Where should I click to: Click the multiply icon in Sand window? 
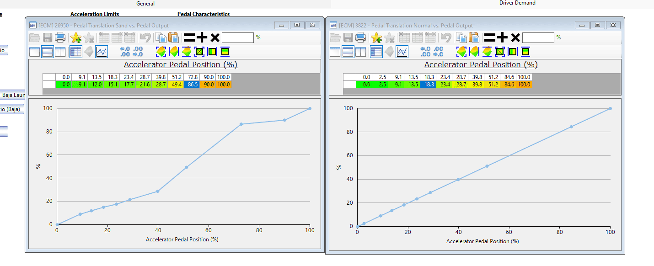214,37
